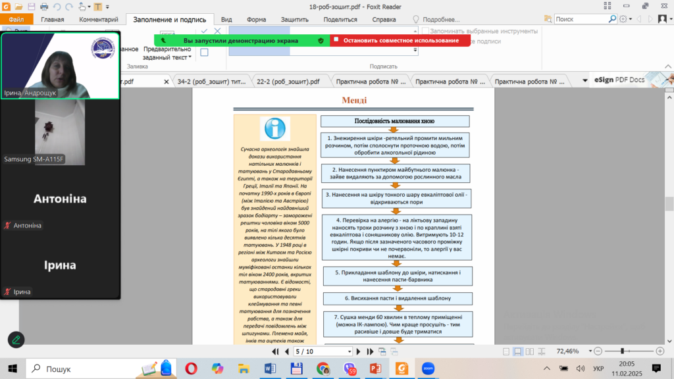Close the current .pdf document tab
Image resolution: width=674 pixels, height=379 pixels.
tap(167, 81)
